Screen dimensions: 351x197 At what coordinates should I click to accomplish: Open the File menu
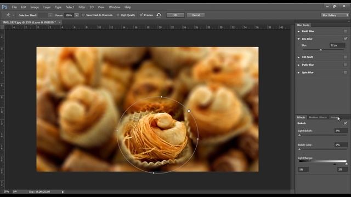14,7
